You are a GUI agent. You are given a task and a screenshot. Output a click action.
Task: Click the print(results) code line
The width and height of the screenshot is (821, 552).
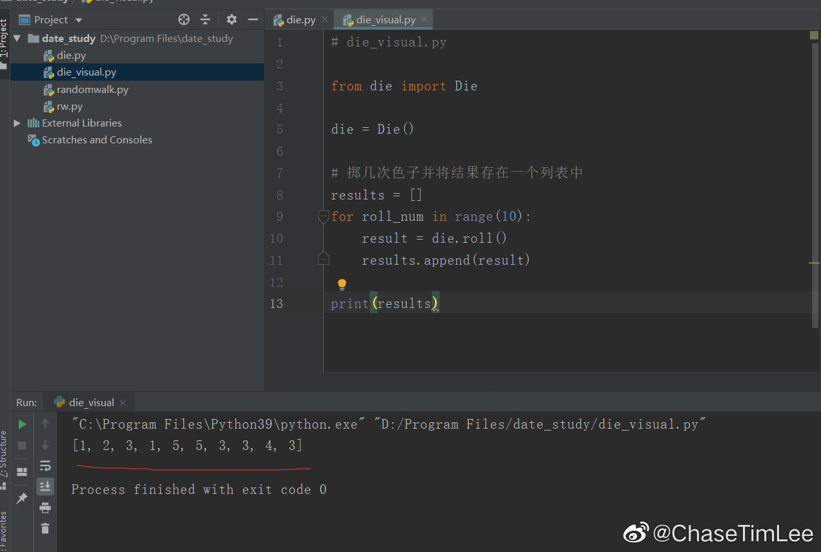[385, 303]
